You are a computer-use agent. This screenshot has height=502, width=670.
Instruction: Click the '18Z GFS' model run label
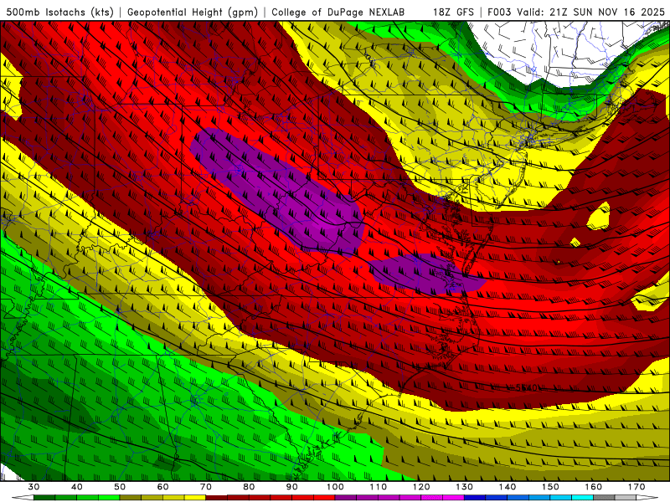453,12
